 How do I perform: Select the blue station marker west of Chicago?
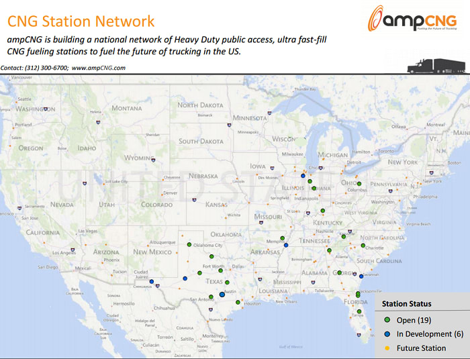click(303, 176)
